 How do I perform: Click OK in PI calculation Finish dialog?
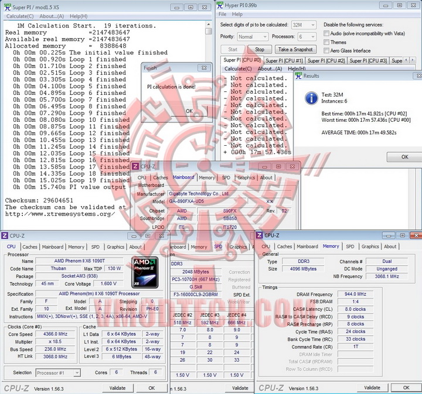(x=189, y=111)
